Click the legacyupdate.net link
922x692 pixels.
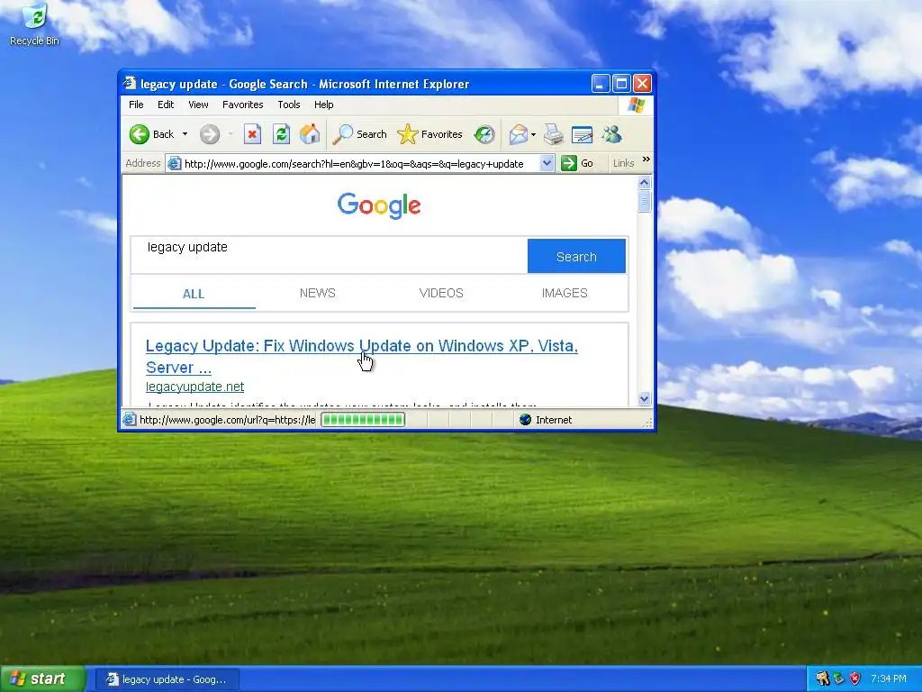click(194, 387)
